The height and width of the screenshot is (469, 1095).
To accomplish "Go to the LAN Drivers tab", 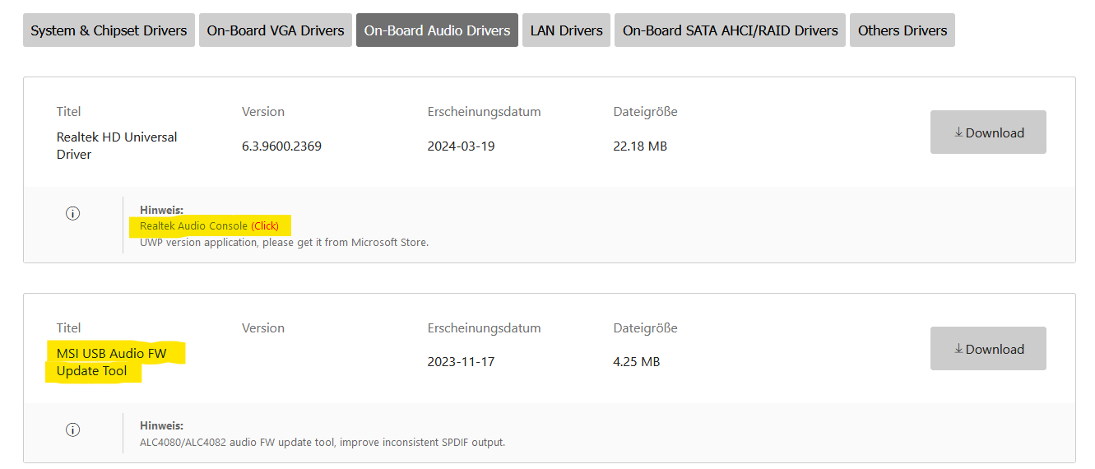I will 566,30.
